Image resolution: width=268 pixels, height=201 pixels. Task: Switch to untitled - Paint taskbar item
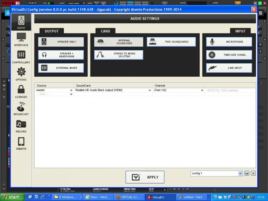(191, 197)
